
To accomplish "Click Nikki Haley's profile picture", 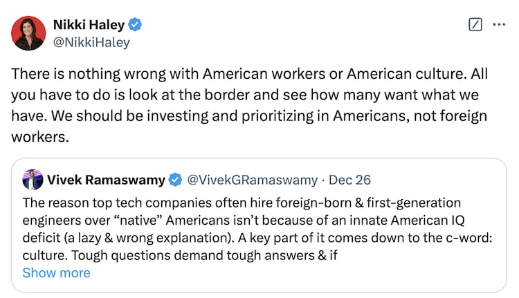I will click(28, 32).
